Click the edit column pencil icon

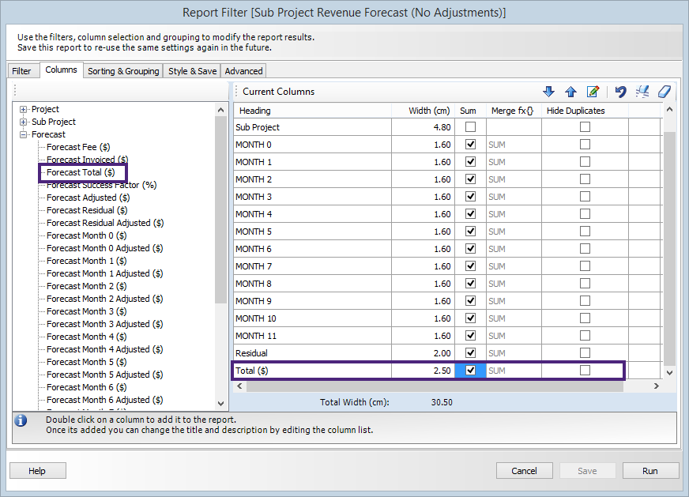[593, 92]
